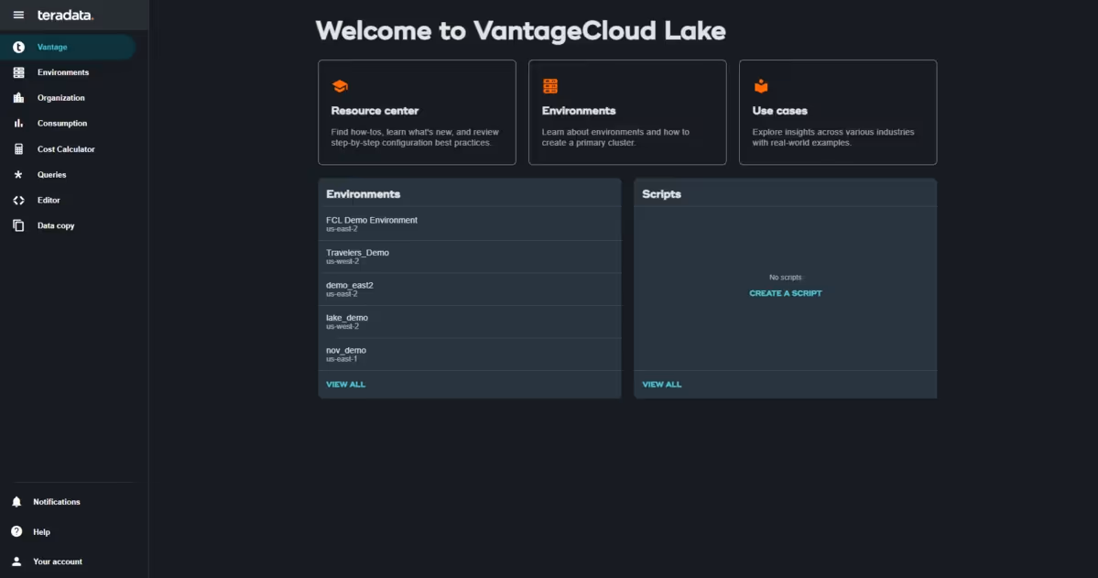Click the teradata logo
This screenshot has height=578, width=1098.
65,15
